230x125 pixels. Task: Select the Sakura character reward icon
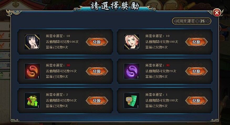coord(132,42)
